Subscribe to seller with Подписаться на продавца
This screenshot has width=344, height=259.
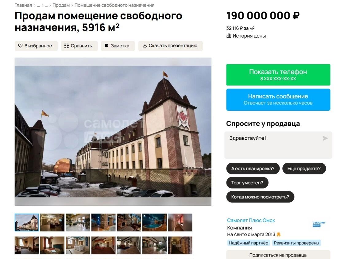click(278, 255)
